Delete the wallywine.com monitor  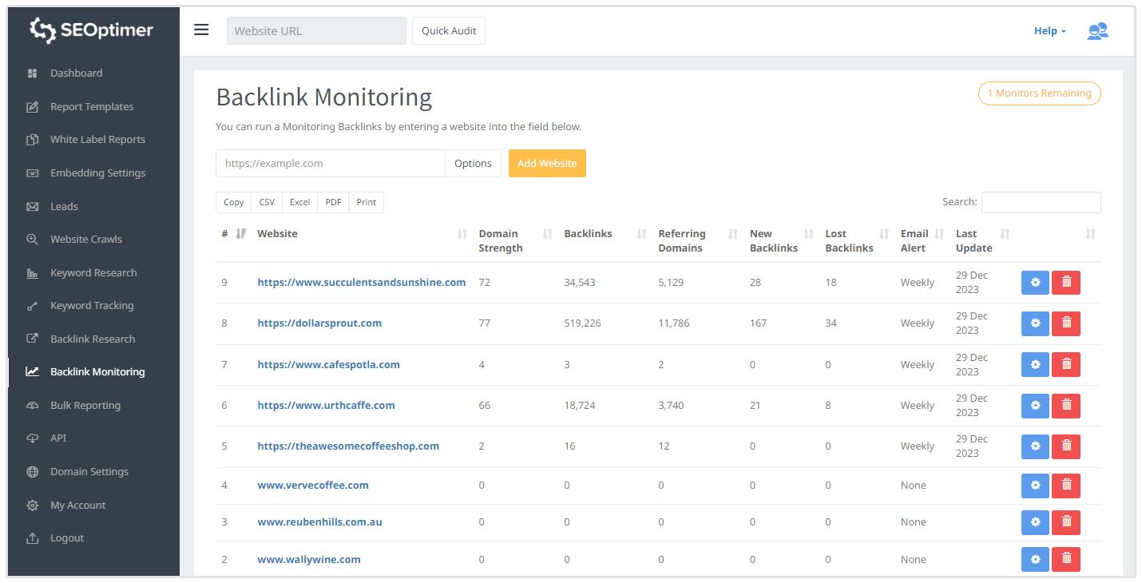[1066, 559]
